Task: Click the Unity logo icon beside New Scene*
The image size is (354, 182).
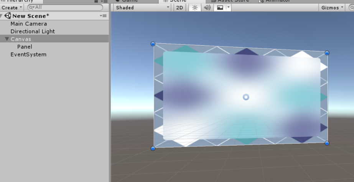Action: [x=8, y=16]
